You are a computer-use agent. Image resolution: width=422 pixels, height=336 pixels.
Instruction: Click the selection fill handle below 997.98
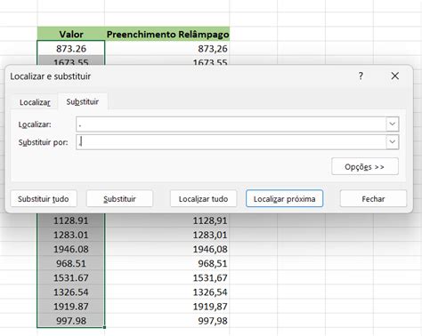[104, 327]
